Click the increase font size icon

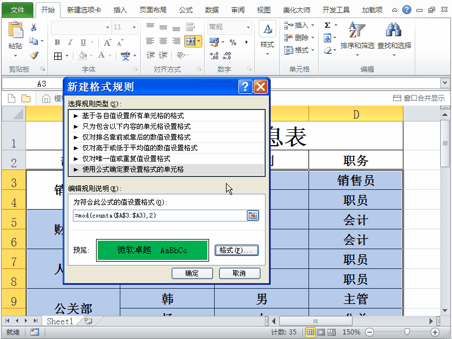107,43
